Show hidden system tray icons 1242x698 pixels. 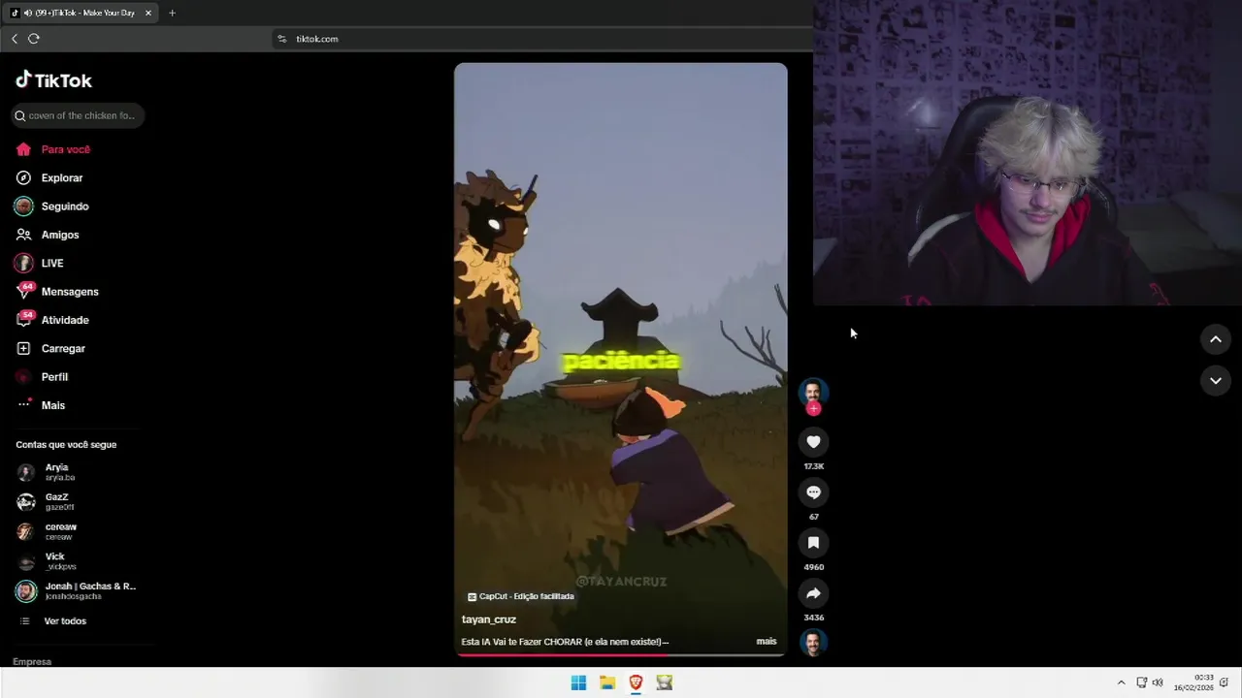point(1121,682)
